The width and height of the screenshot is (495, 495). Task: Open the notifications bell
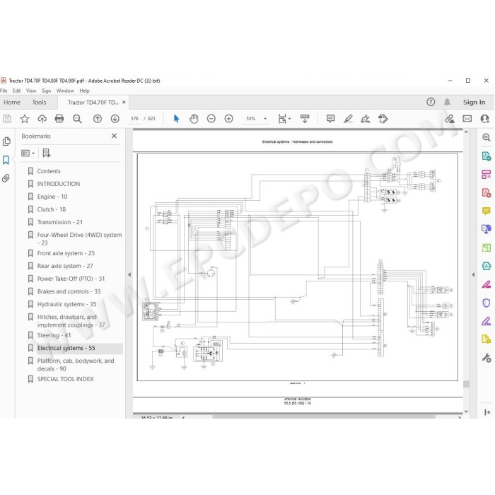tap(447, 102)
